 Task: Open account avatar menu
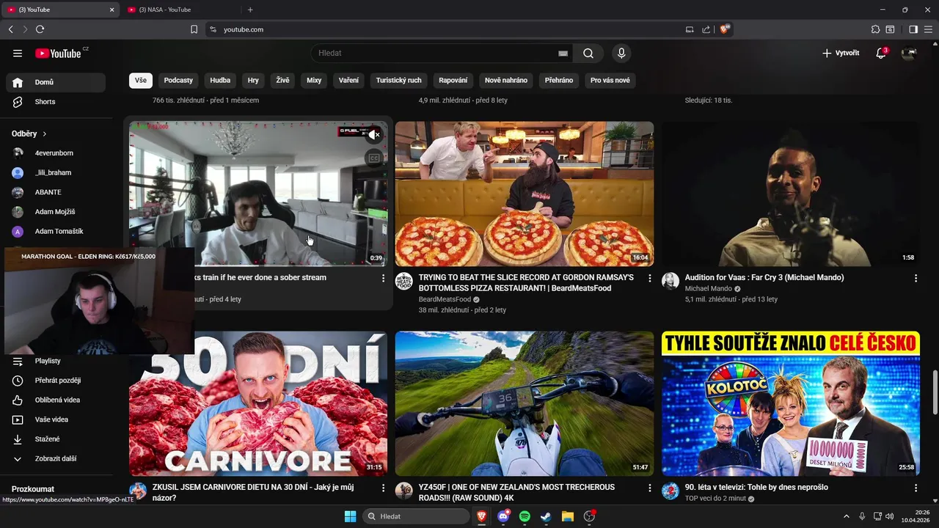point(909,53)
